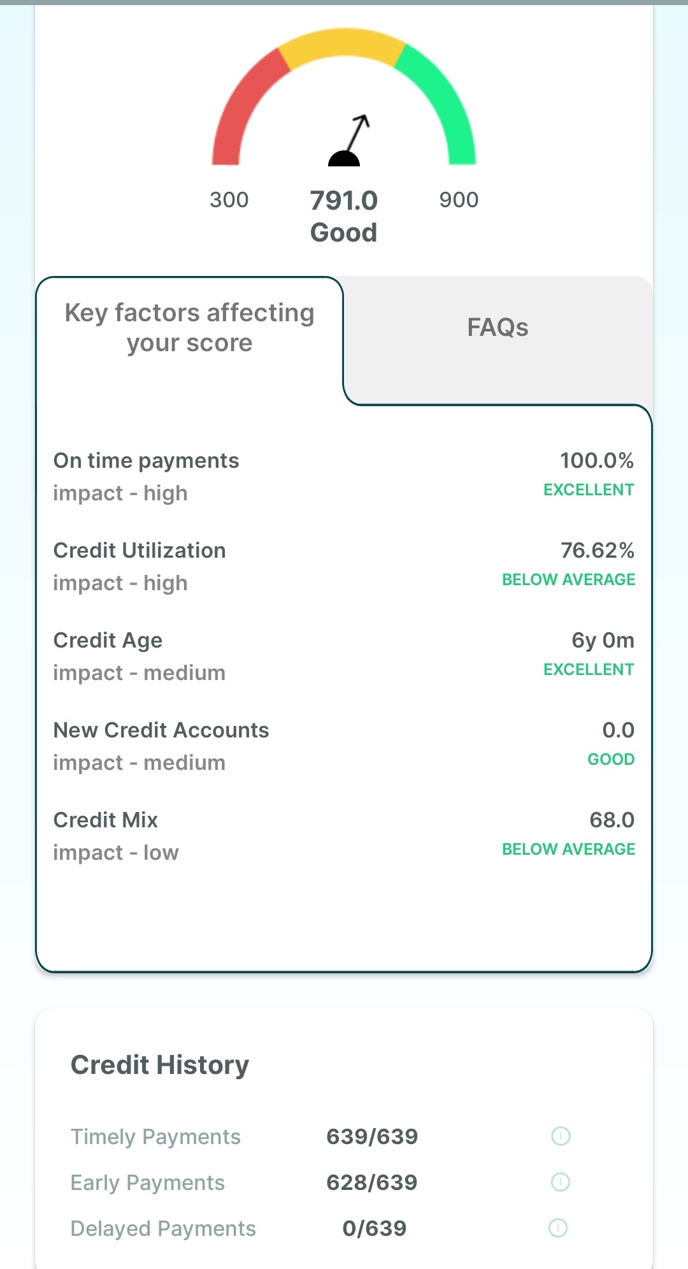Tap the 639/639 Timely Payments value
The image size is (688, 1269).
point(372,1136)
